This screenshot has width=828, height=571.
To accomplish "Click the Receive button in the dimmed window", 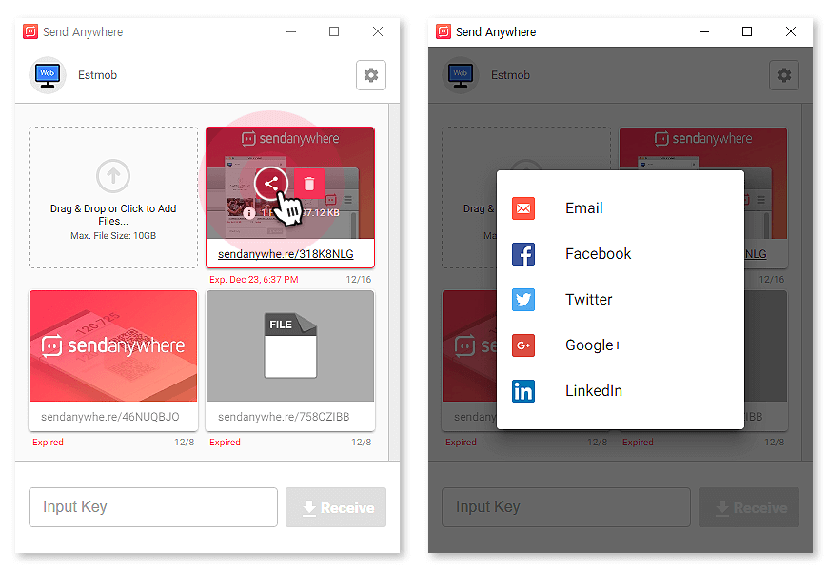I will 749,507.
